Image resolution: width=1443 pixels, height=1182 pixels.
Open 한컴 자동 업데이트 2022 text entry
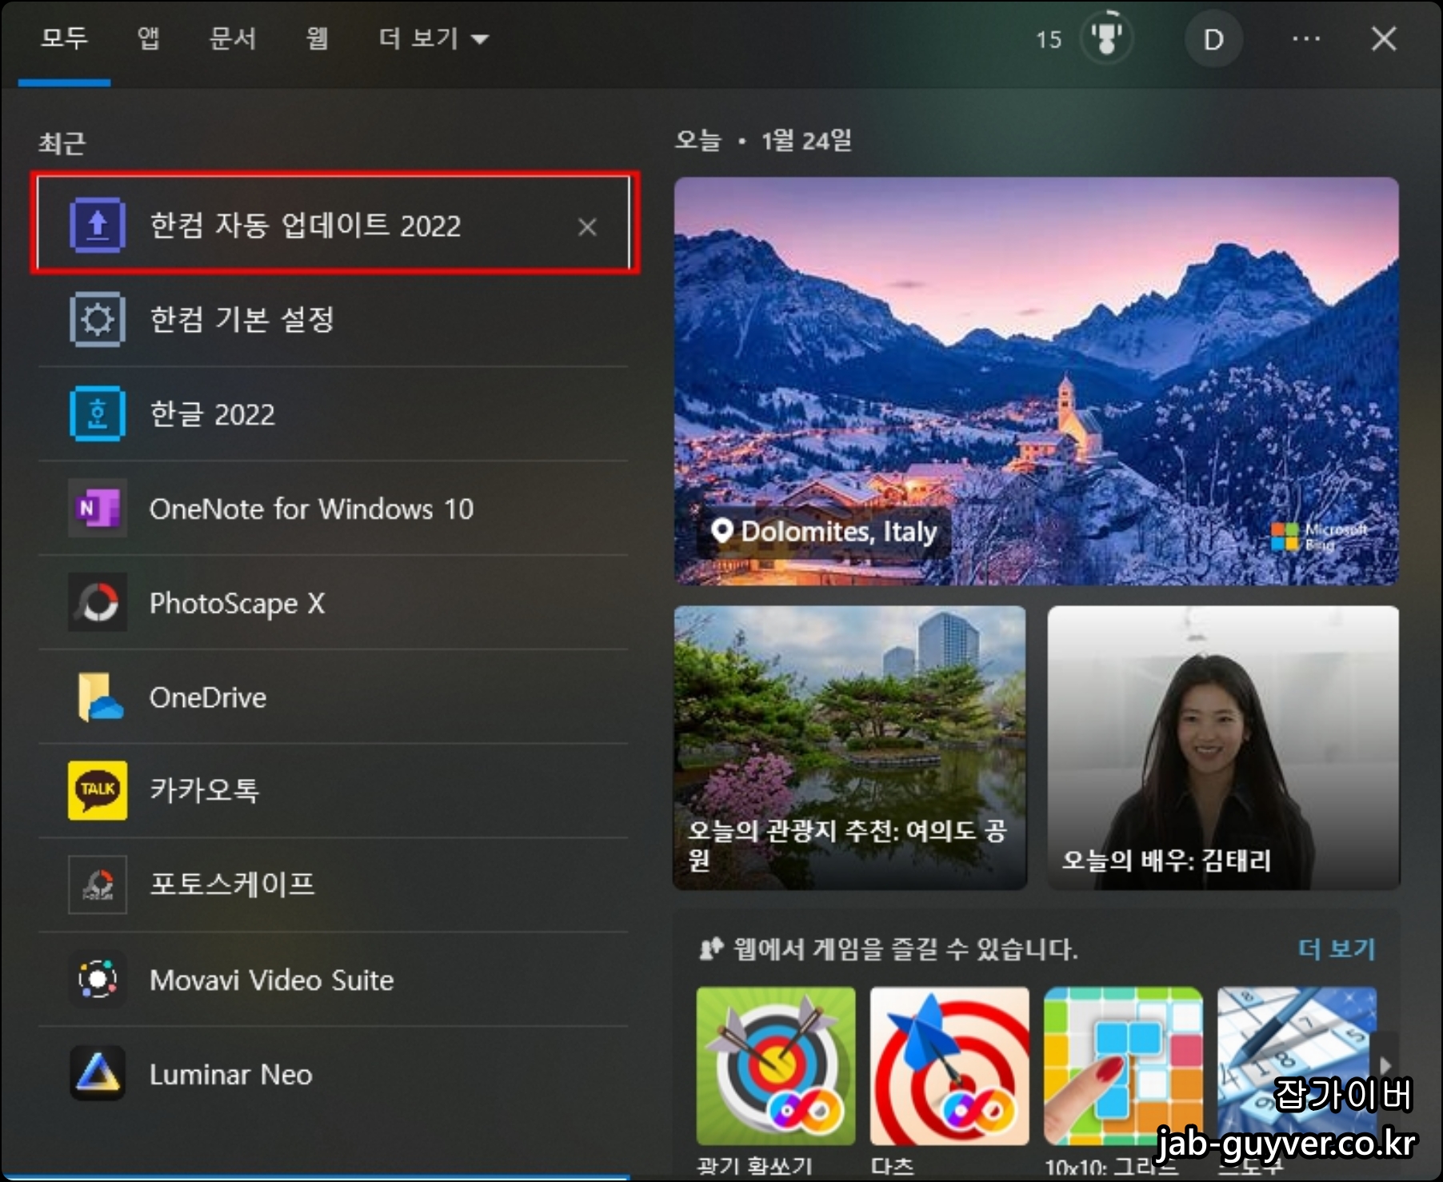coord(306,226)
